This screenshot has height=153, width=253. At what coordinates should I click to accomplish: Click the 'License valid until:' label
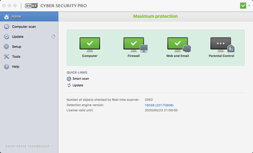coord(80,110)
